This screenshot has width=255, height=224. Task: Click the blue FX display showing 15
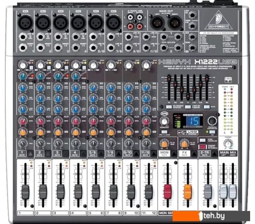tap(194, 121)
